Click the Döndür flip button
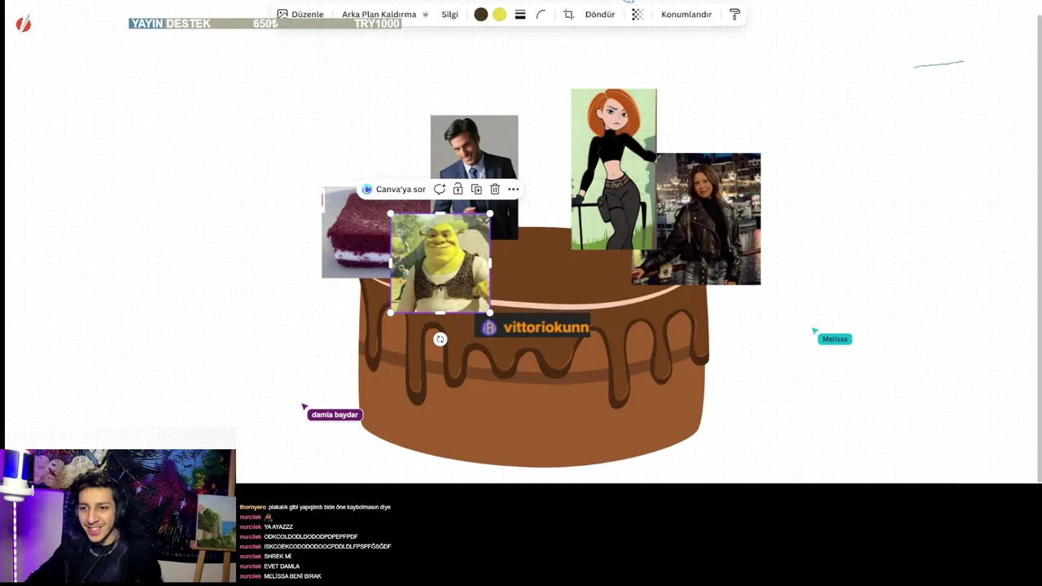Viewport: 1042px width, 586px height. [600, 15]
